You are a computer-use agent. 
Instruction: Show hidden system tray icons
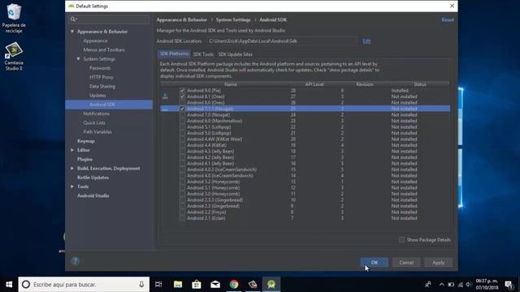[441, 285]
